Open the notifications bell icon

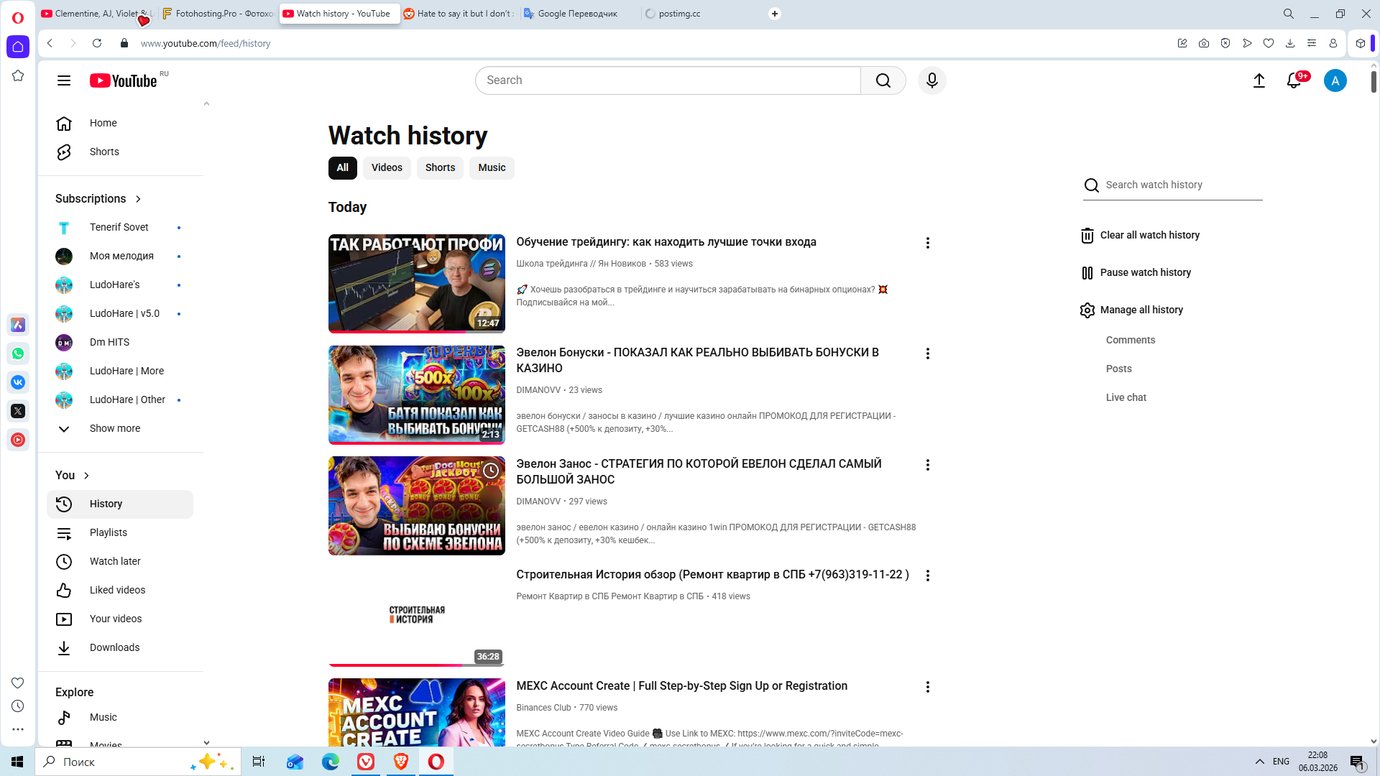[1294, 80]
